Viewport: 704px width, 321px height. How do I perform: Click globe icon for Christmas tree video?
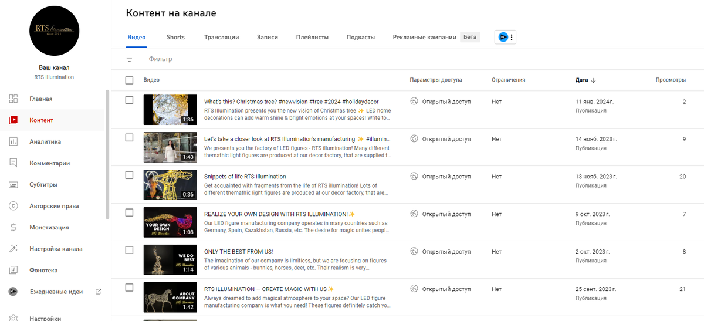point(414,102)
